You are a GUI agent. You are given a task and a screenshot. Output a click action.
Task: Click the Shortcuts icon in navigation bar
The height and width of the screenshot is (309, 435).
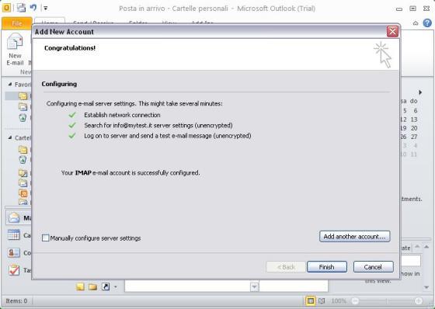point(106,286)
